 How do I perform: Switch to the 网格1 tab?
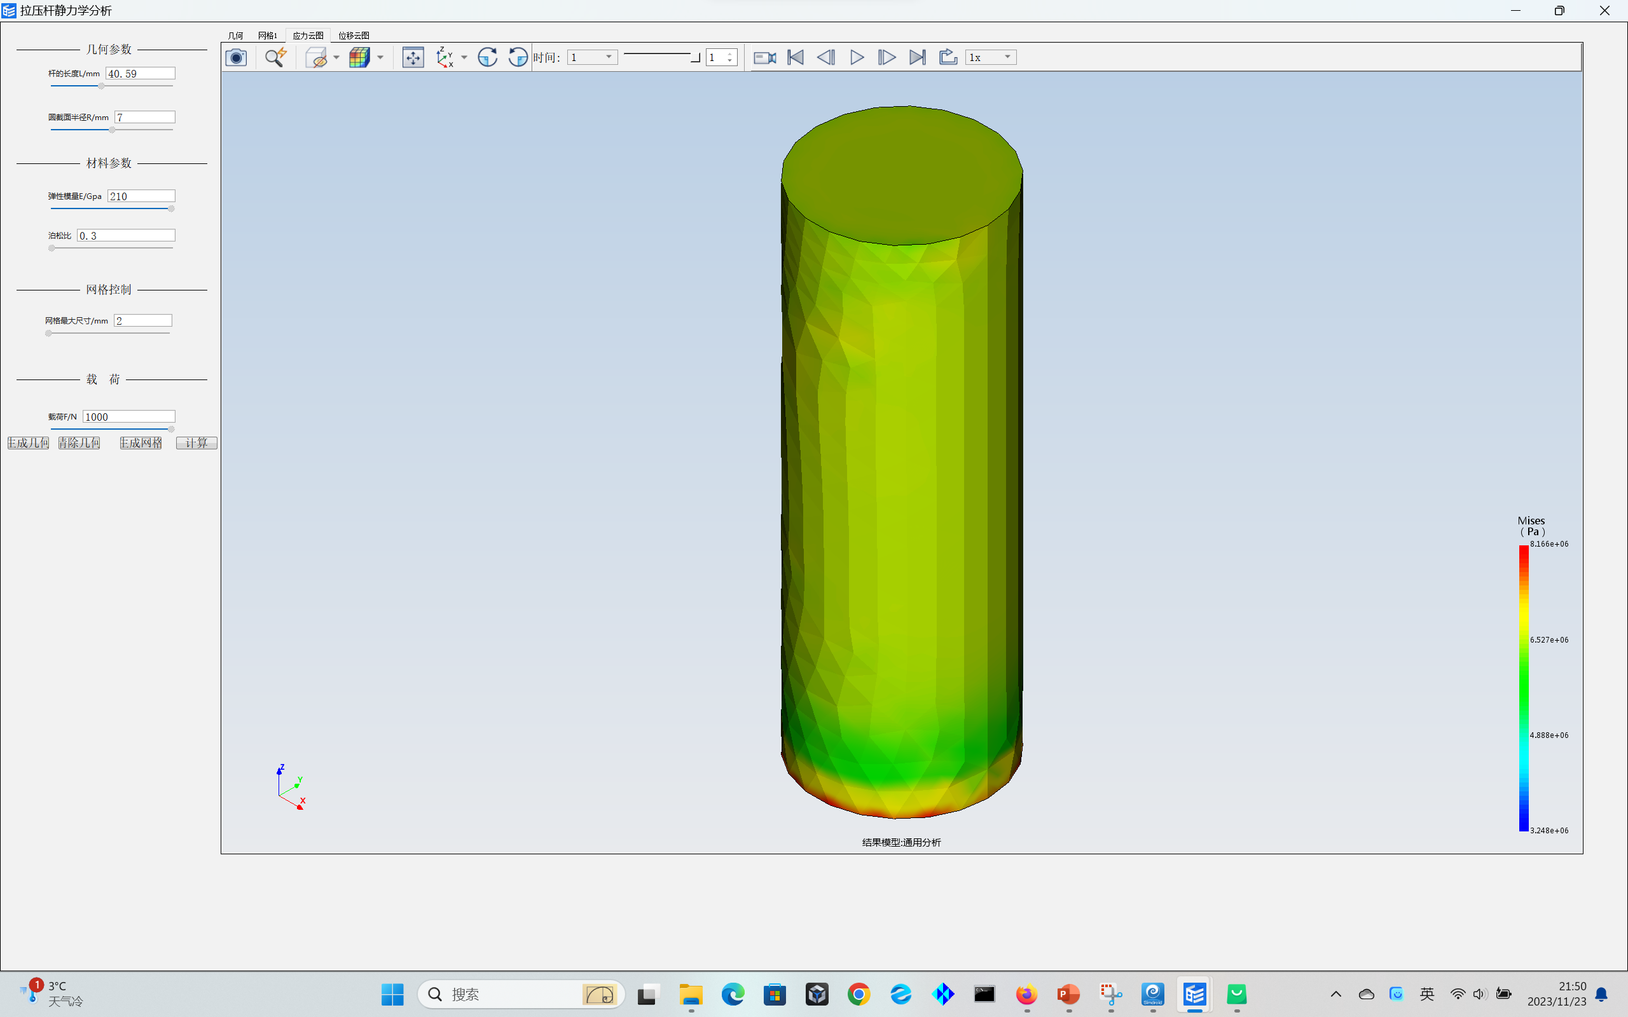267,36
